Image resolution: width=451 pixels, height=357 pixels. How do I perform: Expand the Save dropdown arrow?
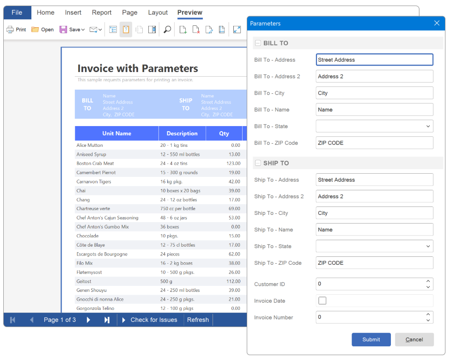(83, 30)
